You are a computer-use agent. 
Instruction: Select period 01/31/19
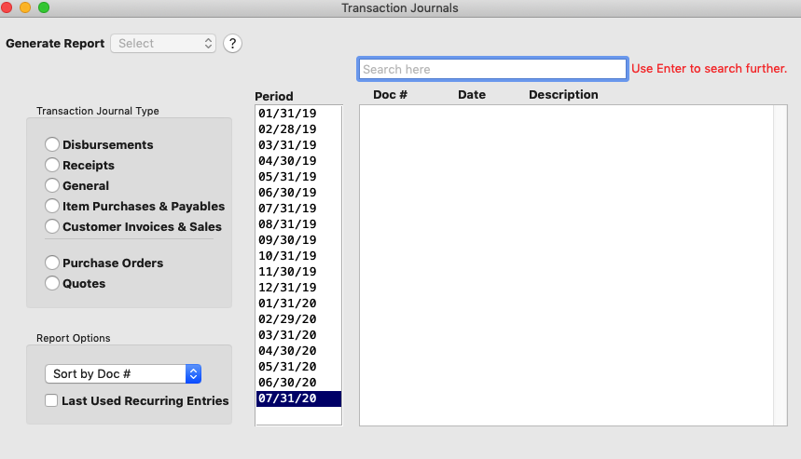pyautogui.click(x=298, y=114)
